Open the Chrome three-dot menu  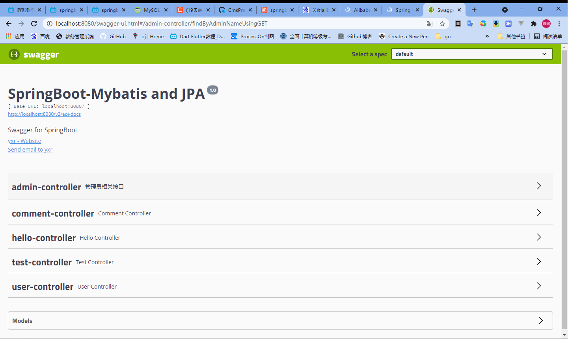pyautogui.click(x=559, y=24)
